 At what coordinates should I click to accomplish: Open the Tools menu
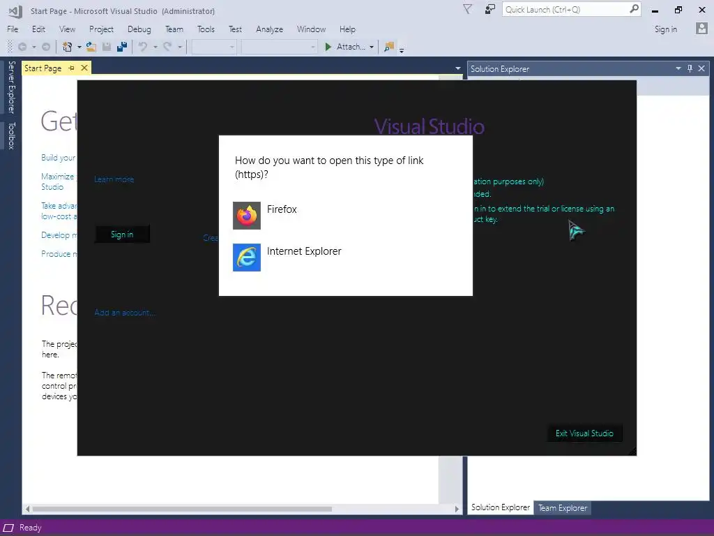206,29
